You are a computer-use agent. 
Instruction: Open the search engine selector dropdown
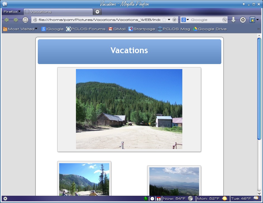click(185, 20)
